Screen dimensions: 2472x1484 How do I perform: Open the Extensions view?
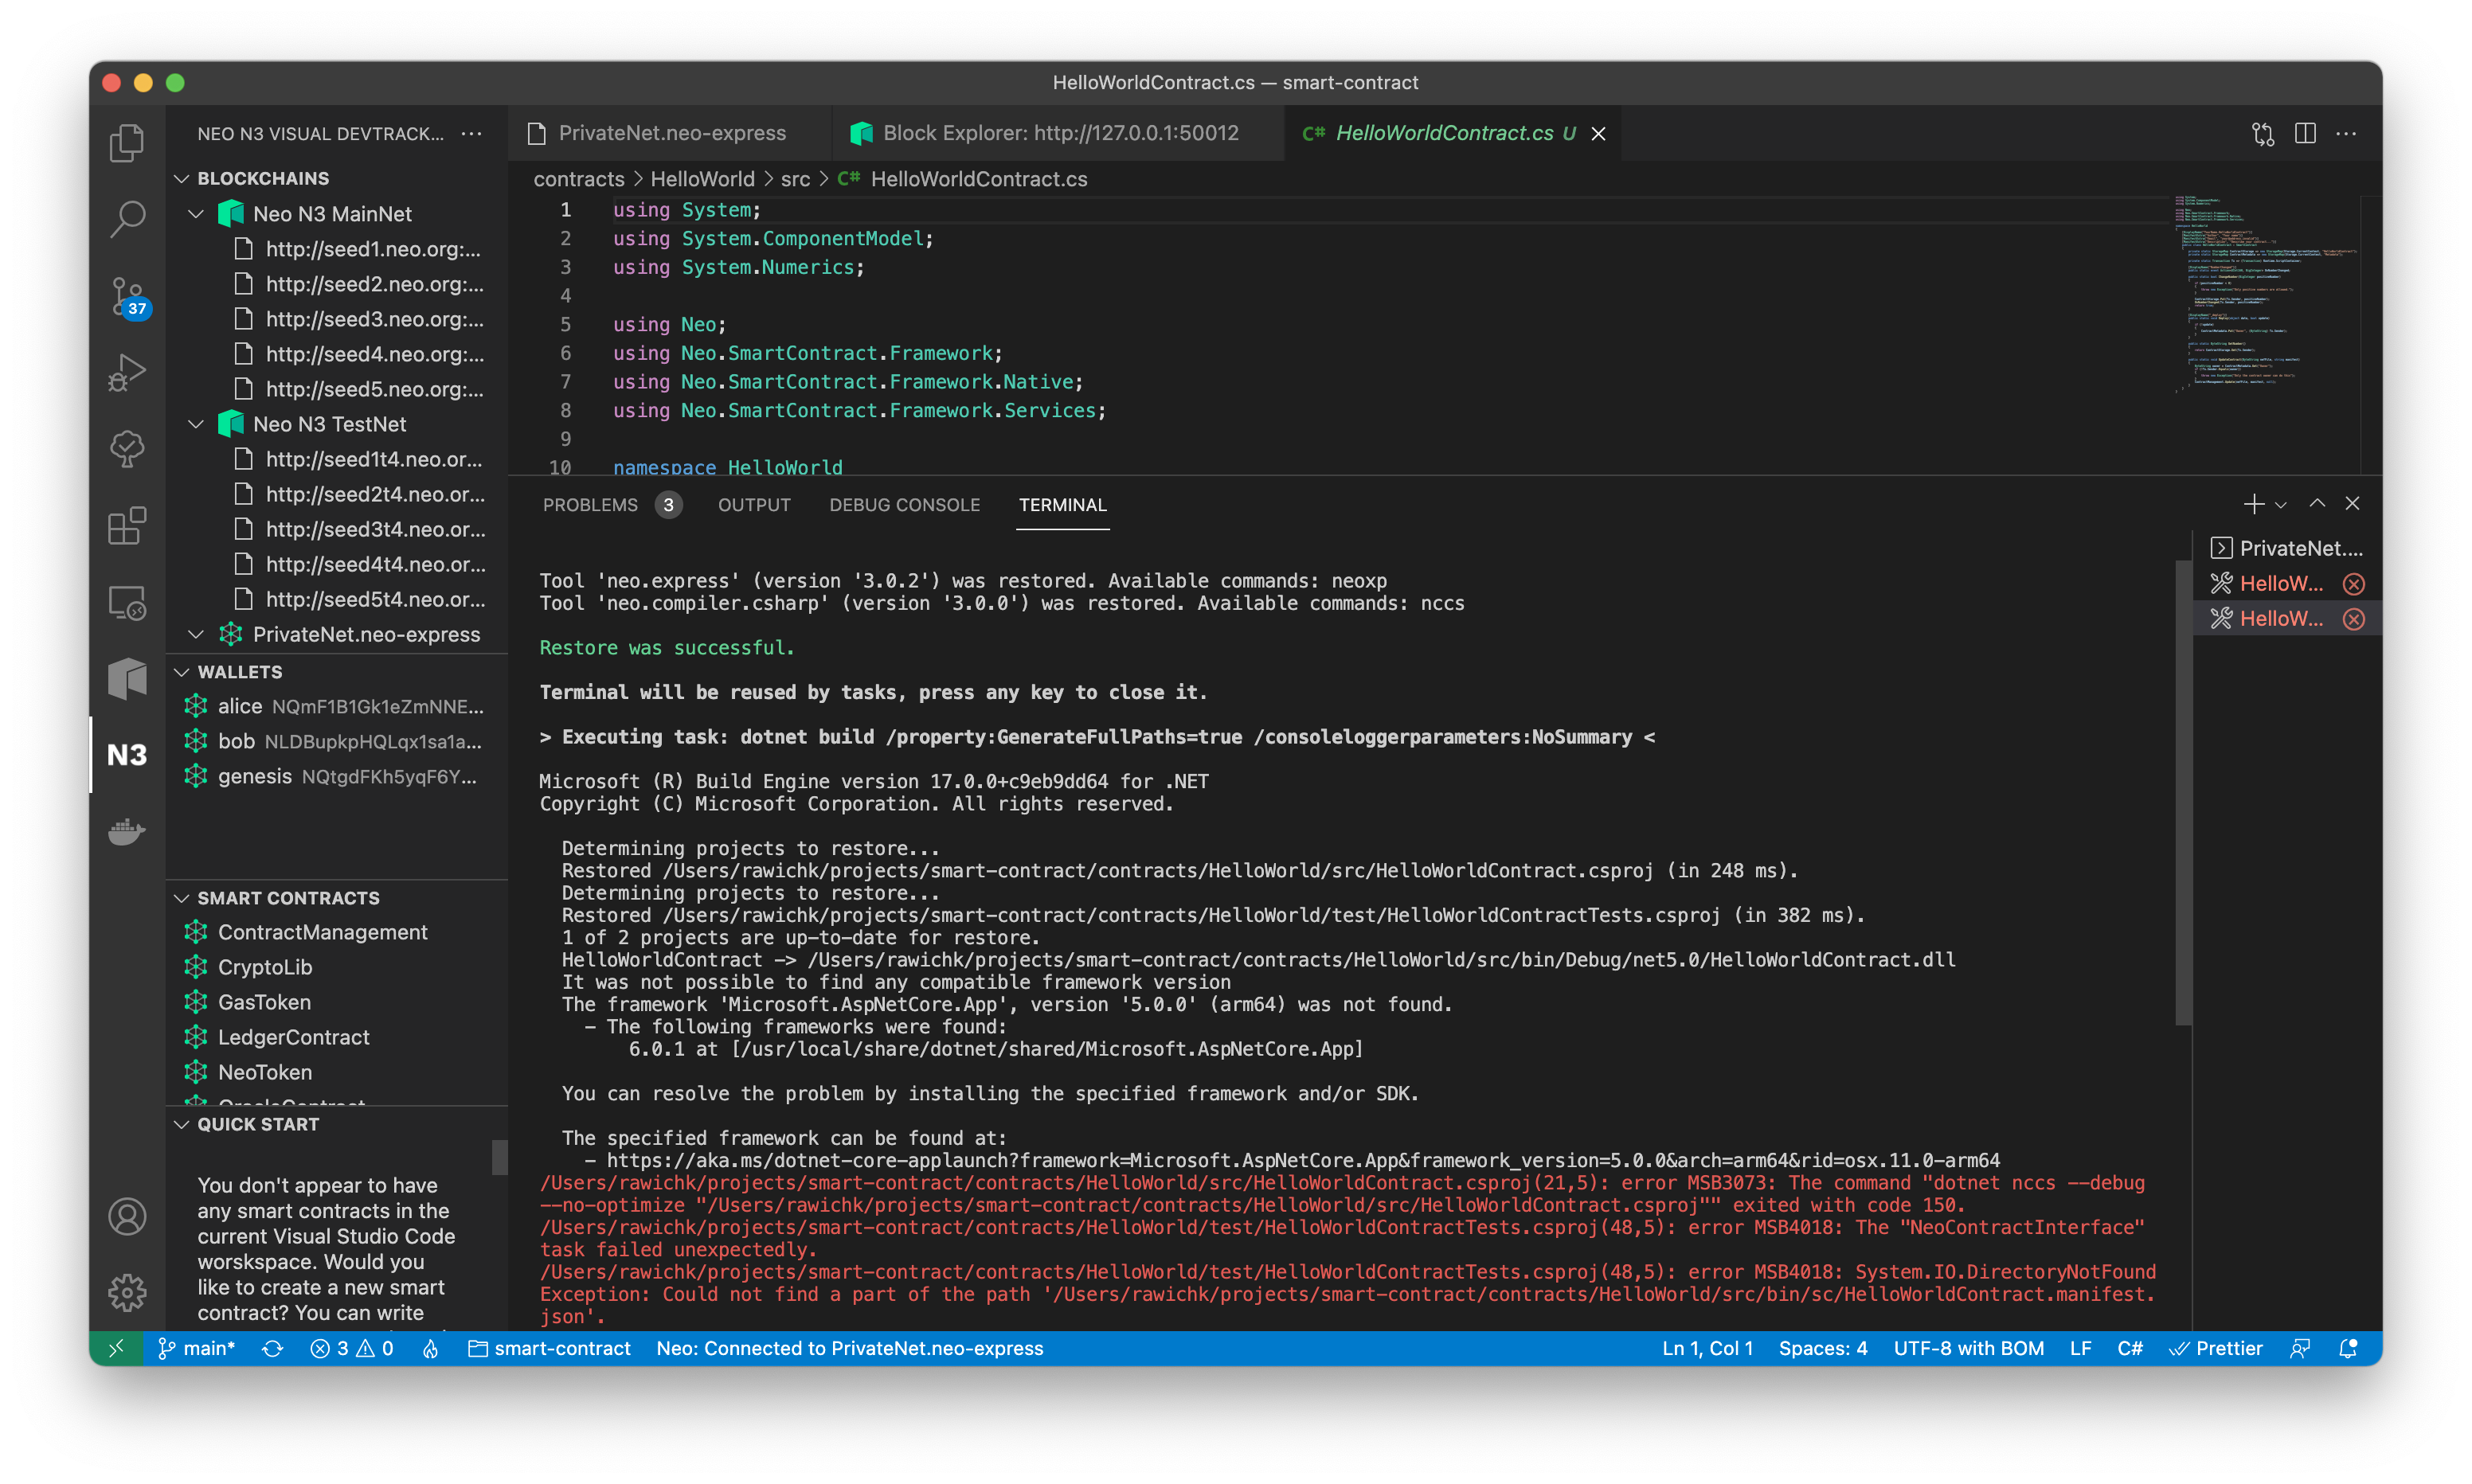click(x=126, y=526)
